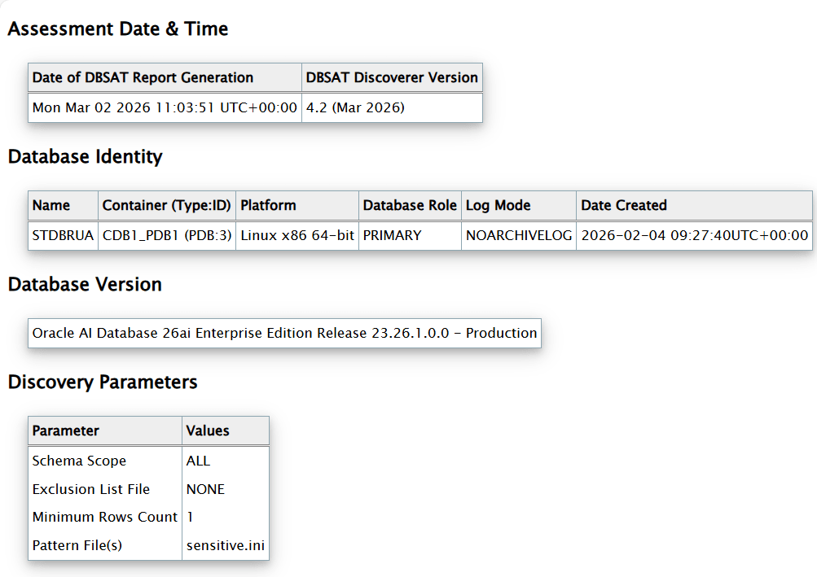The width and height of the screenshot is (817, 577).
Task: Click the report timestamp Mon Mar 02 2026 cell
Action: click(165, 107)
